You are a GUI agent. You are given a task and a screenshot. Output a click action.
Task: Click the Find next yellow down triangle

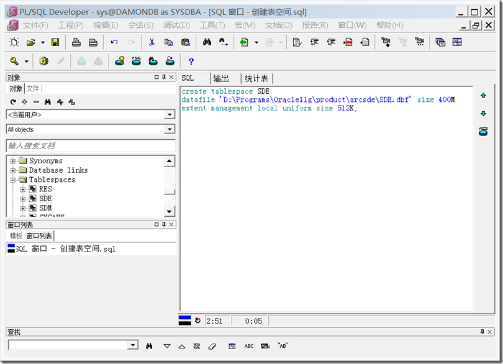[x=167, y=346]
